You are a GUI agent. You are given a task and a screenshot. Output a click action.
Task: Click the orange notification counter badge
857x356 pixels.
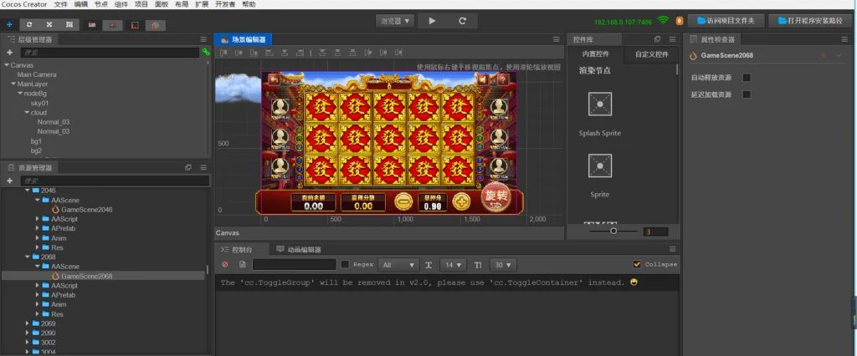[680, 21]
